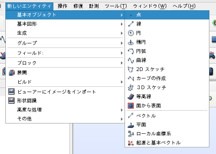Viewport: 216px width, 154px height.
Task: Choose 円弧 text in submenu
Action: tap(141, 51)
